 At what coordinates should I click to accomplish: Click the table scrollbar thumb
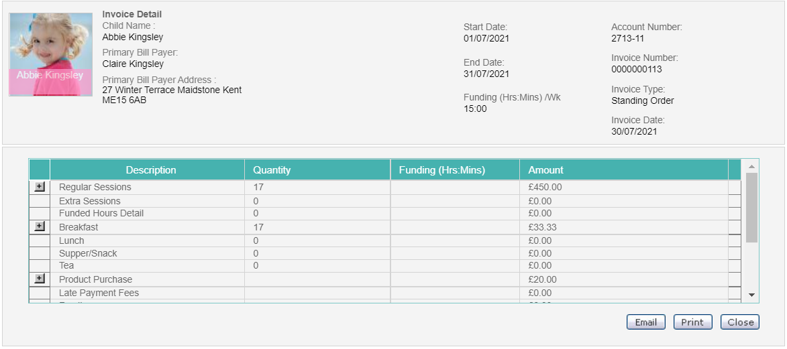751,208
